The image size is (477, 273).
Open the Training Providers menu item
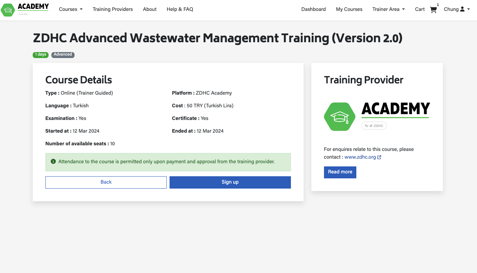click(113, 9)
